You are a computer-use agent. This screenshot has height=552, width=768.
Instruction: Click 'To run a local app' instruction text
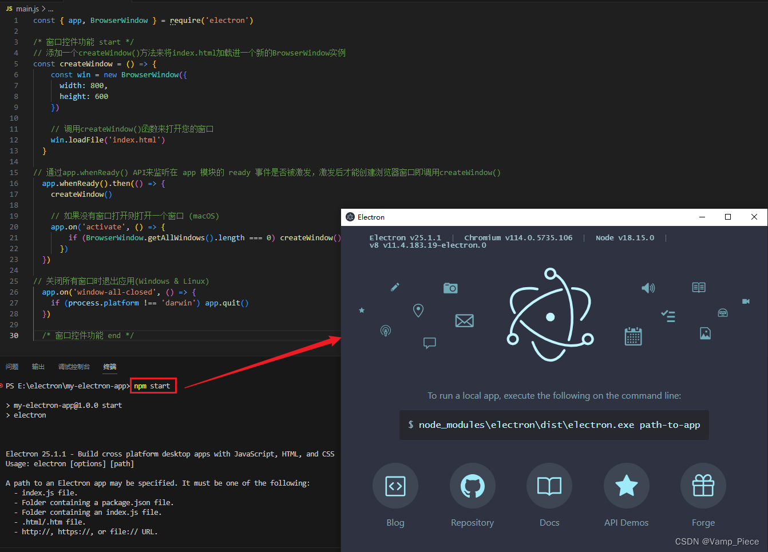[554, 395]
